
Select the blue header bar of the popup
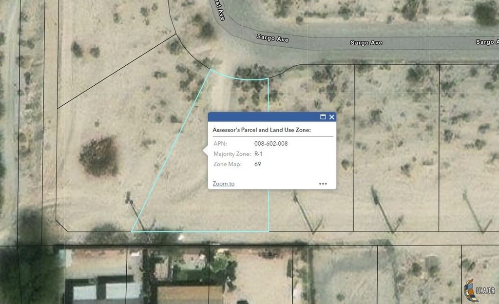272,117
